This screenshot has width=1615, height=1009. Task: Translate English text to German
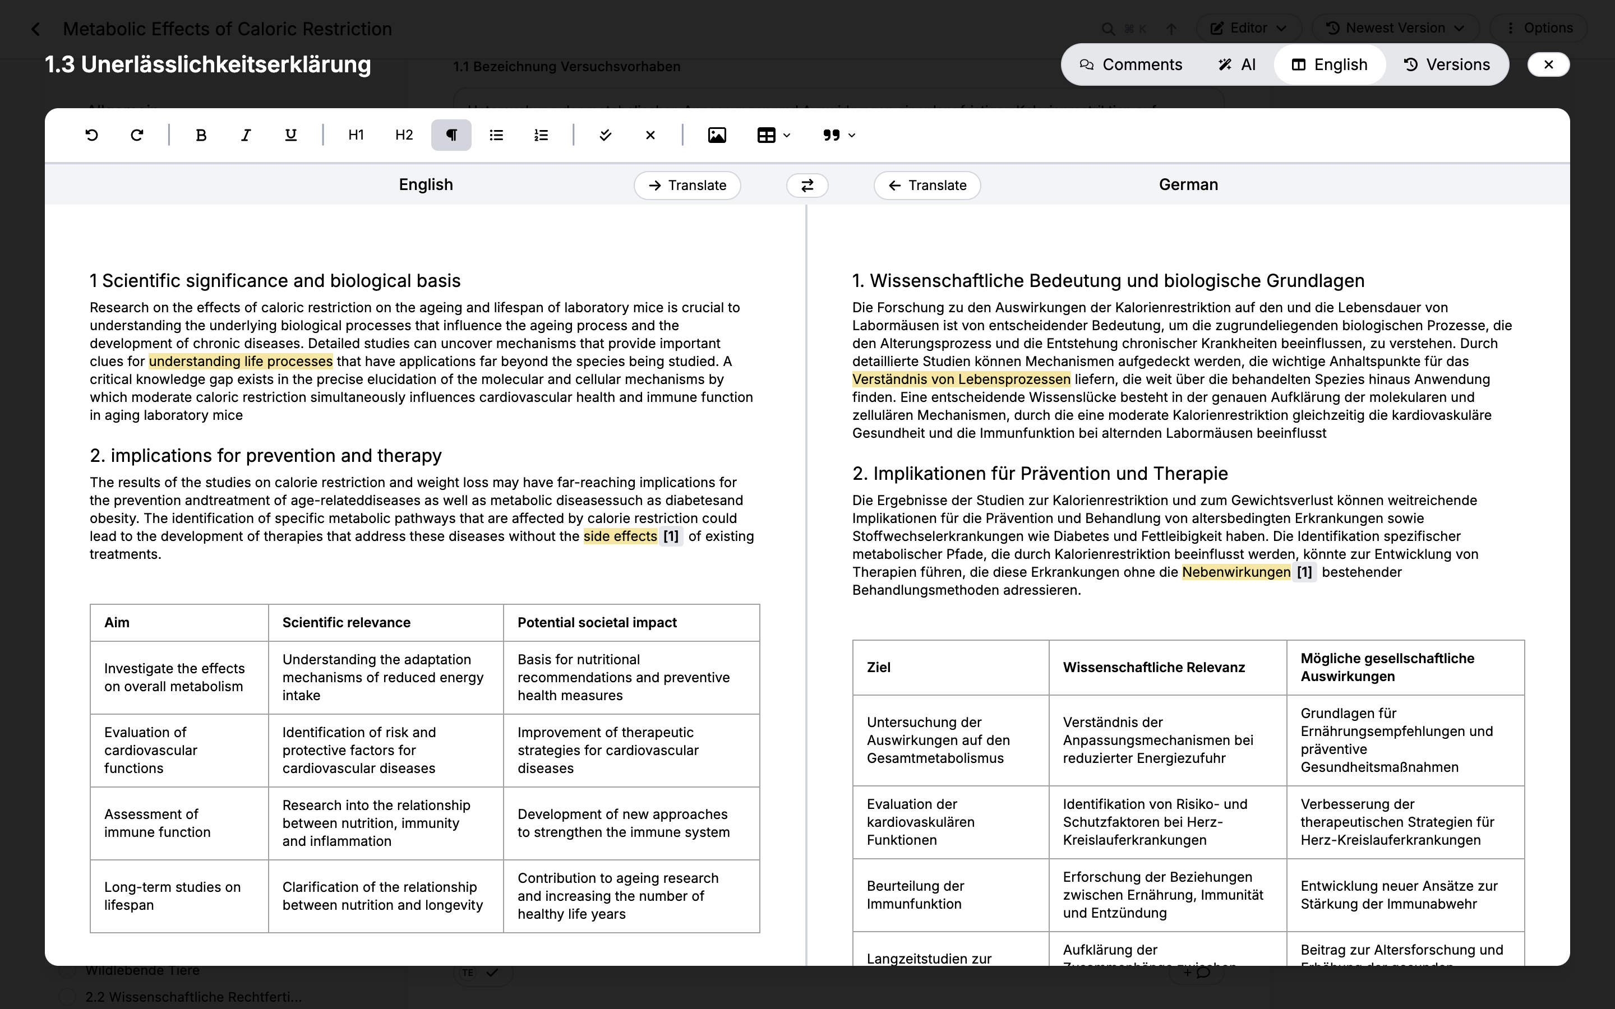687,186
